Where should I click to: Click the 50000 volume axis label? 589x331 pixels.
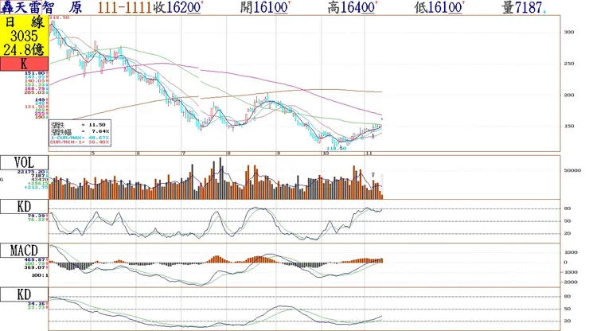pos(572,170)
